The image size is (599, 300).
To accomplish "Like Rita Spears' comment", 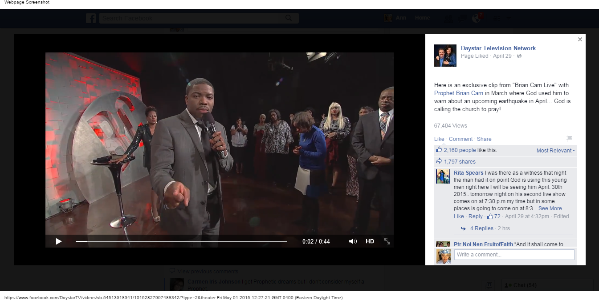I will click(459, 216).
